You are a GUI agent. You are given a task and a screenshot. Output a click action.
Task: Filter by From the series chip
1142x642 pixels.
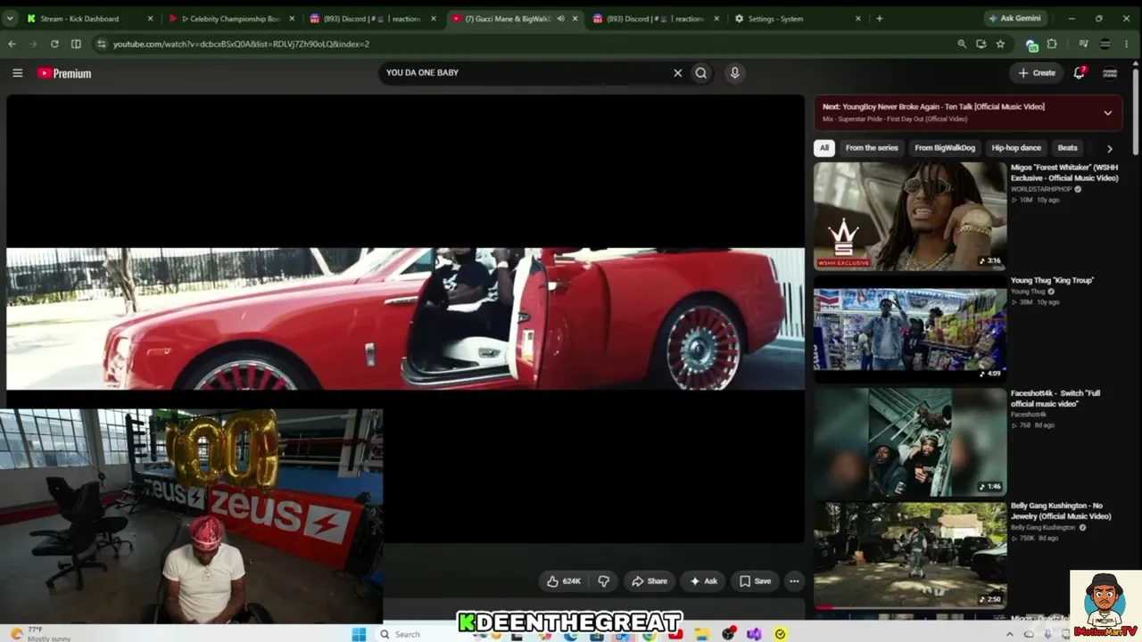(872, 148)
